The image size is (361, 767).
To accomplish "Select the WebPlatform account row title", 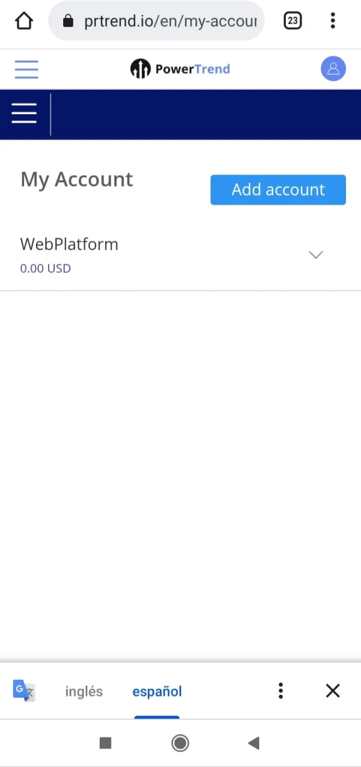I will pyautogui.click(x=69, y=244).
